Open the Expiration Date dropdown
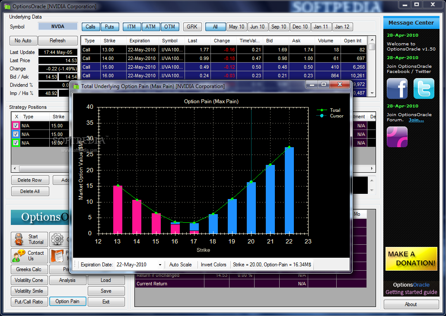Viewport: 446px width, 316px height. (160, 265)
